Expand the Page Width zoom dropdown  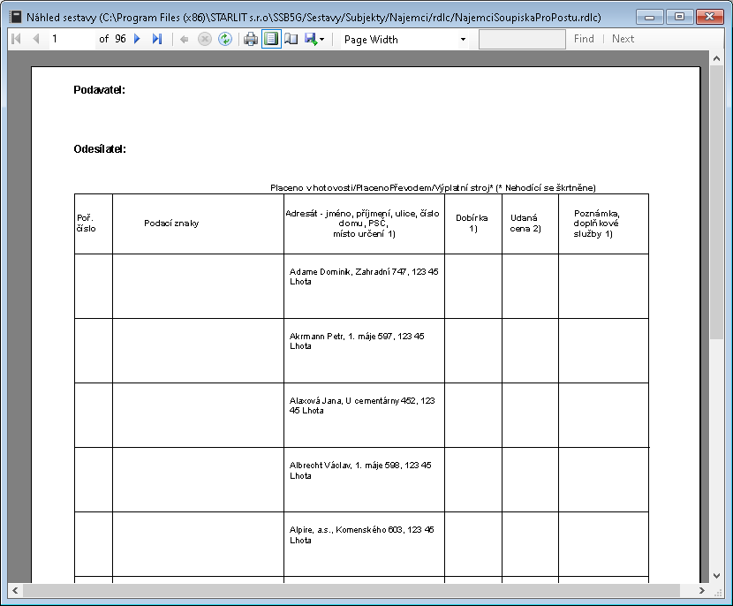[x=463, y=40]
